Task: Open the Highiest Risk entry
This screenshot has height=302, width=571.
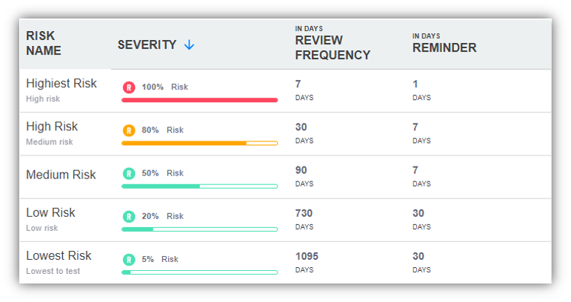Action: [61, 84]
